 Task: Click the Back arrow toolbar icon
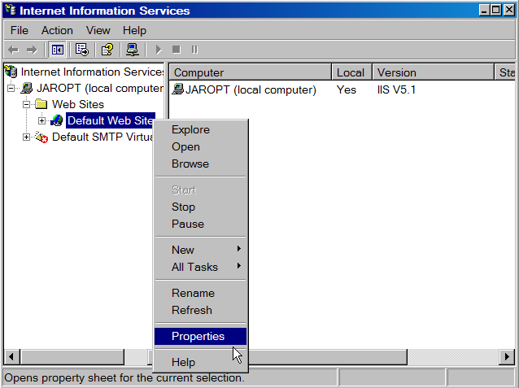tap(13, 50)
